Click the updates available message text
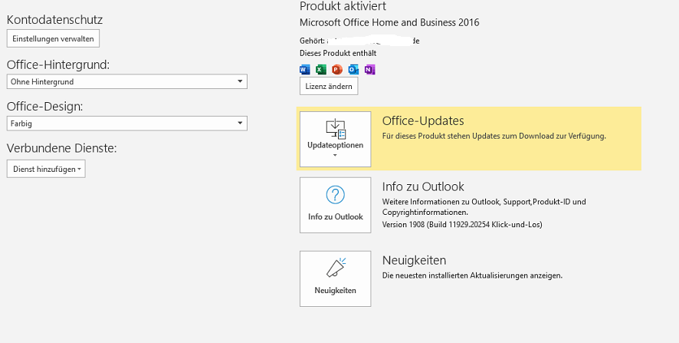 (494, 136)
